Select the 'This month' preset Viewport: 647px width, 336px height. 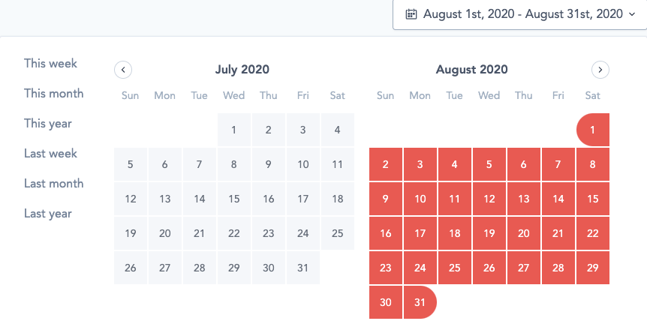click(x=53, y=94)
